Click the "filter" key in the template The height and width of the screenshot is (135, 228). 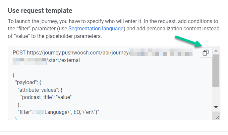point(25,112)
